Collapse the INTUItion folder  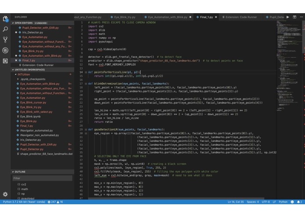click(42, 74)
